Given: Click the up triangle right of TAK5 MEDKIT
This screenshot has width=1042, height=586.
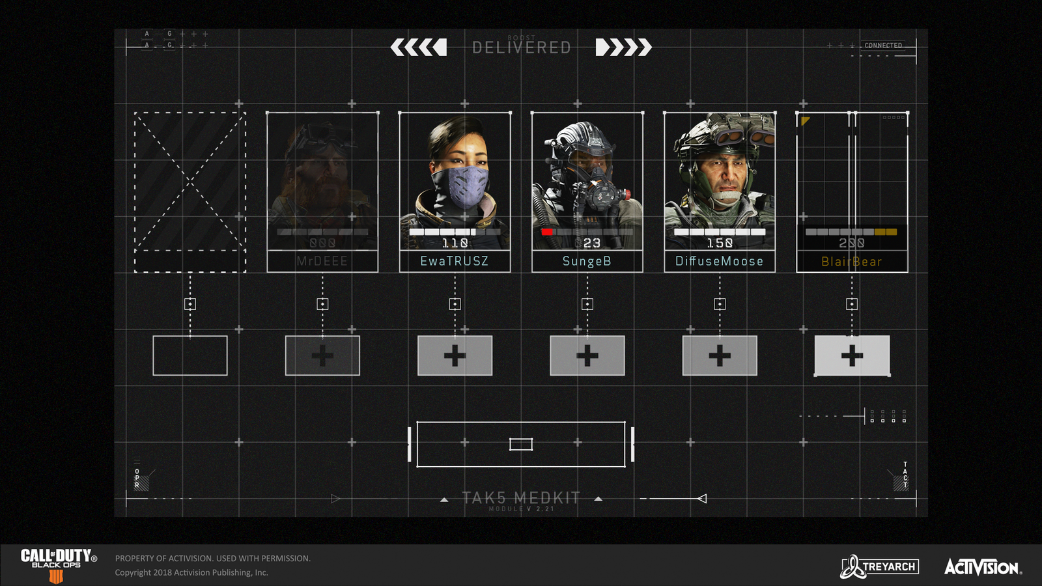Looking at the screenshot, I should click(598, 499).
